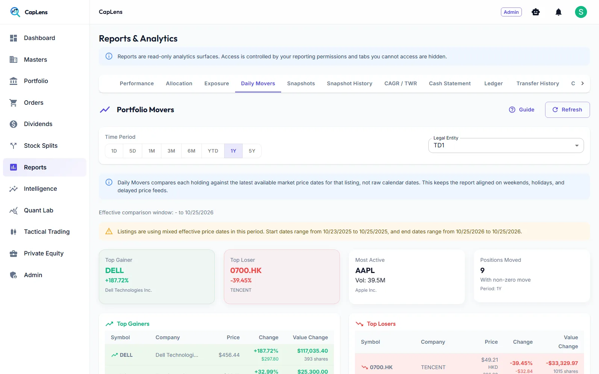Switch to the Daily Movers tab
599x374 pixels.
click(x=258, y=83)
